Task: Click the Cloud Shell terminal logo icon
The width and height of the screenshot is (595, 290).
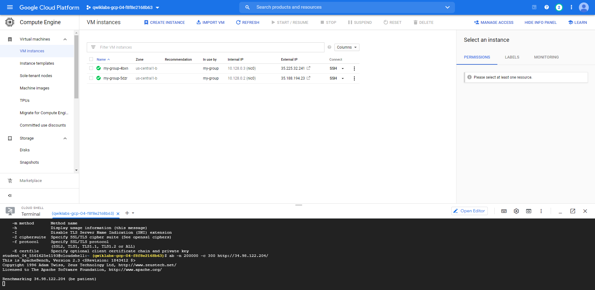Action: coord(10,211)
